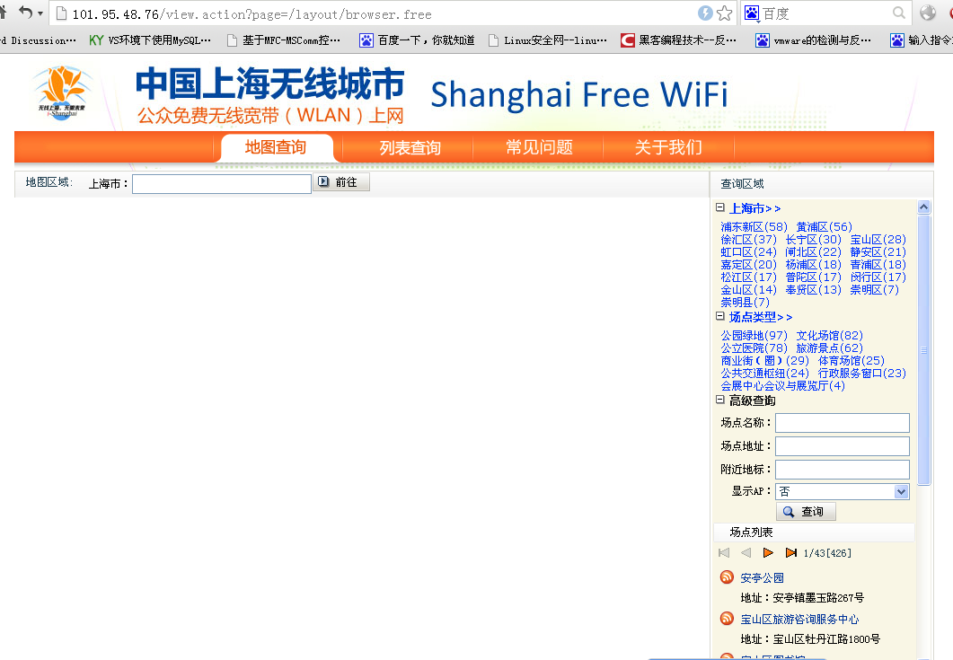Click the 附近地标 input field
The width and height of the screenshot is (953, 660).
(843, 469)
